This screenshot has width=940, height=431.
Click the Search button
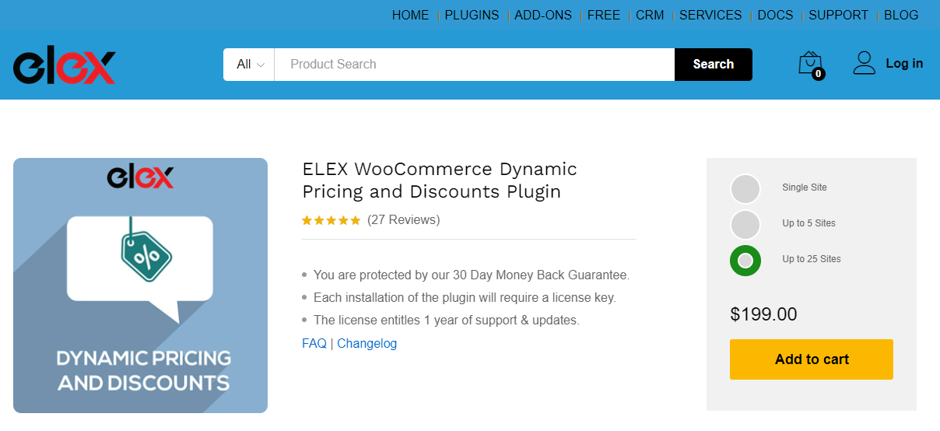tap(714, 65)
